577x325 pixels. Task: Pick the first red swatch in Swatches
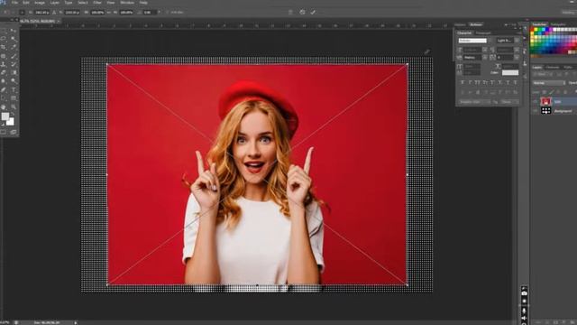point(532,29)
